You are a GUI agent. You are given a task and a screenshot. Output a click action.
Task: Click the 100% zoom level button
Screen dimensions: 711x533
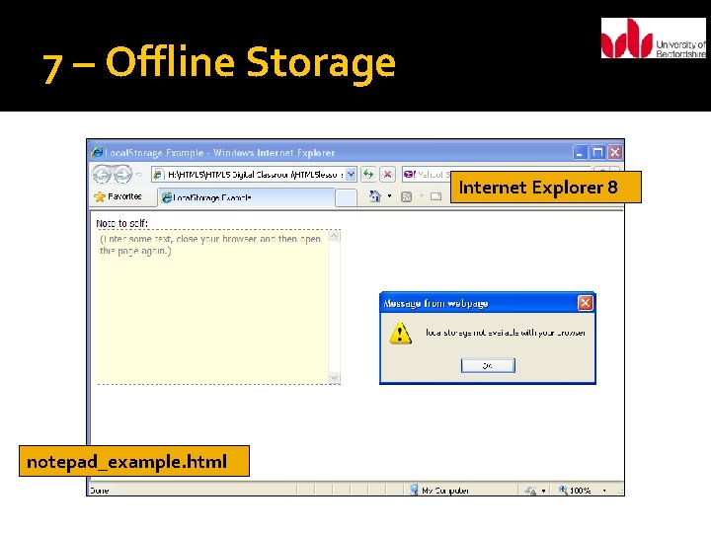[575, 490]
